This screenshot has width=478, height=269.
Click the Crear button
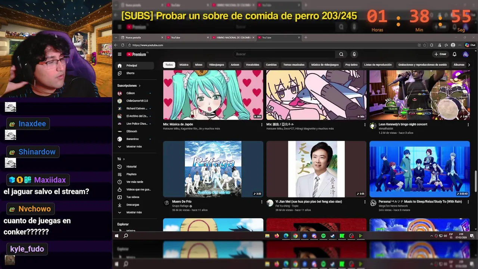click(440, 54)
